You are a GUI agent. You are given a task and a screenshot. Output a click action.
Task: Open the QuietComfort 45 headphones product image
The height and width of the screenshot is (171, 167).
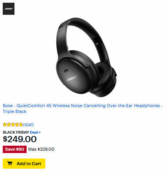(86, 57)
